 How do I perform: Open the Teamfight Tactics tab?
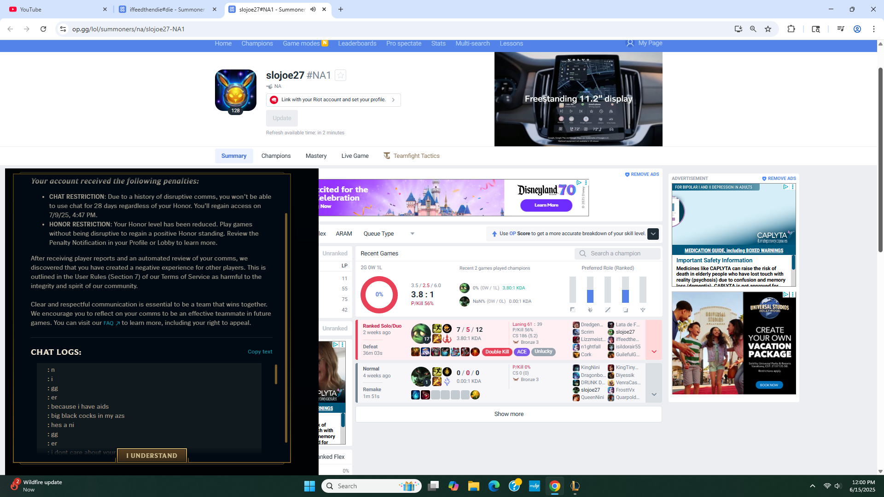[x=412, y=156]
